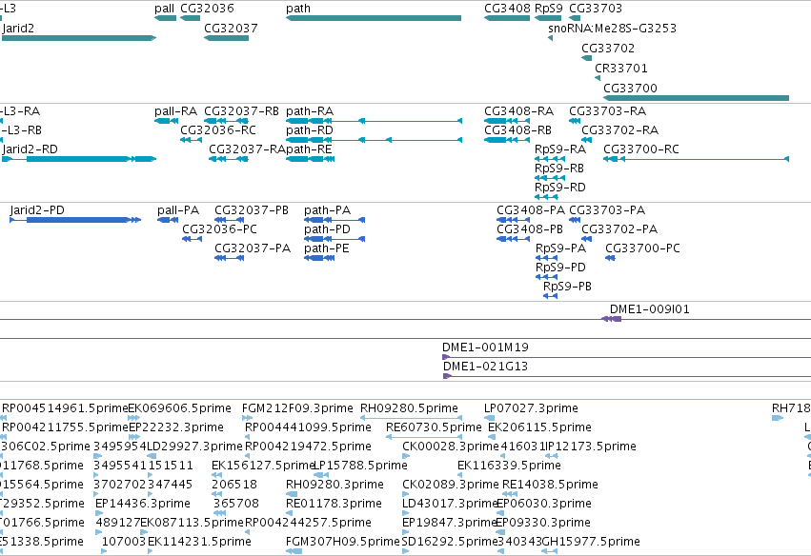The image size is (811, 556).
Task: Click the path-PD protein label
Action: pyautogui.click(x=327, y=229)
